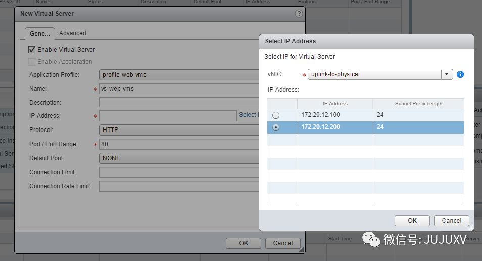Click the Name field vs-web-vms
This screenshot has height=261, width=482.
point(179,89)
